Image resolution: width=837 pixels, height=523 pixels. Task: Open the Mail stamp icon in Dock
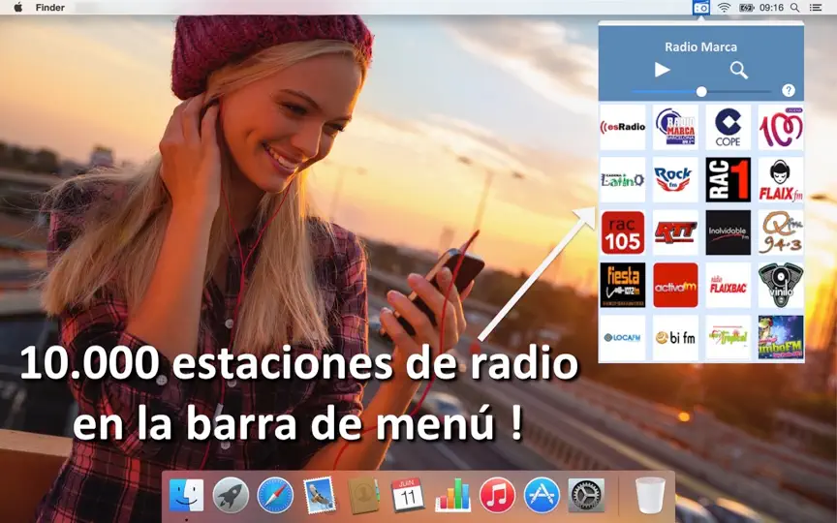coord(320,495)
